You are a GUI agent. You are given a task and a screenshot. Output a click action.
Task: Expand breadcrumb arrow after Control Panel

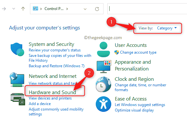(x=67, y=9)
